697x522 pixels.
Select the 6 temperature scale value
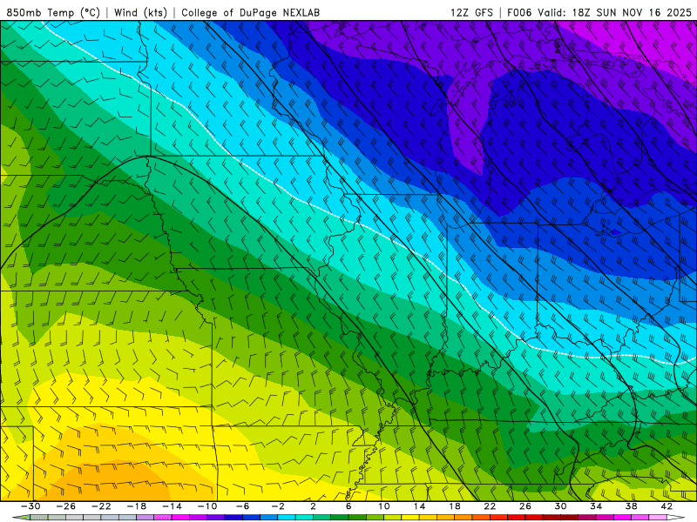[x=348, y=506]
